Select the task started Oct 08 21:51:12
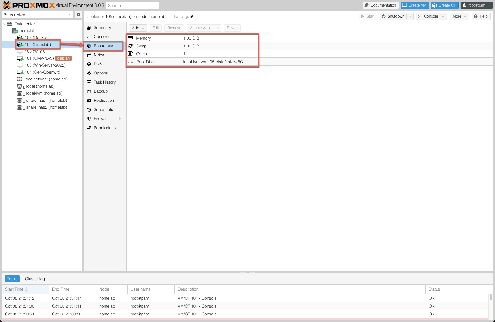The height and width of the screenshot is (322, 495). [x=245, y=298]
